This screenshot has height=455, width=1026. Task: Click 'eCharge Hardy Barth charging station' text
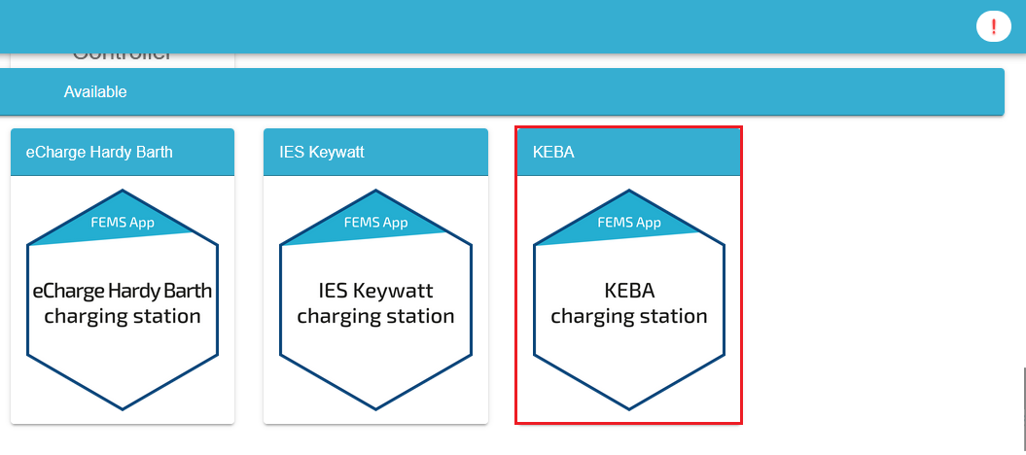(x=123, y=303)
